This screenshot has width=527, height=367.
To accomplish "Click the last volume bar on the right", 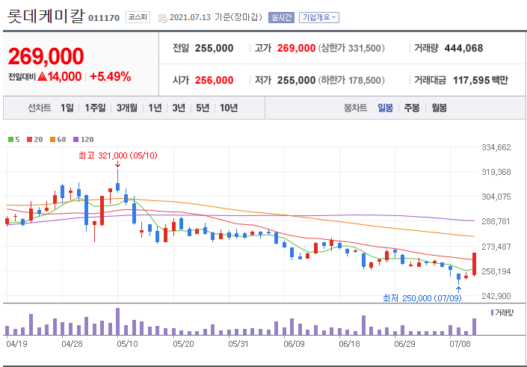I will 474,327.
